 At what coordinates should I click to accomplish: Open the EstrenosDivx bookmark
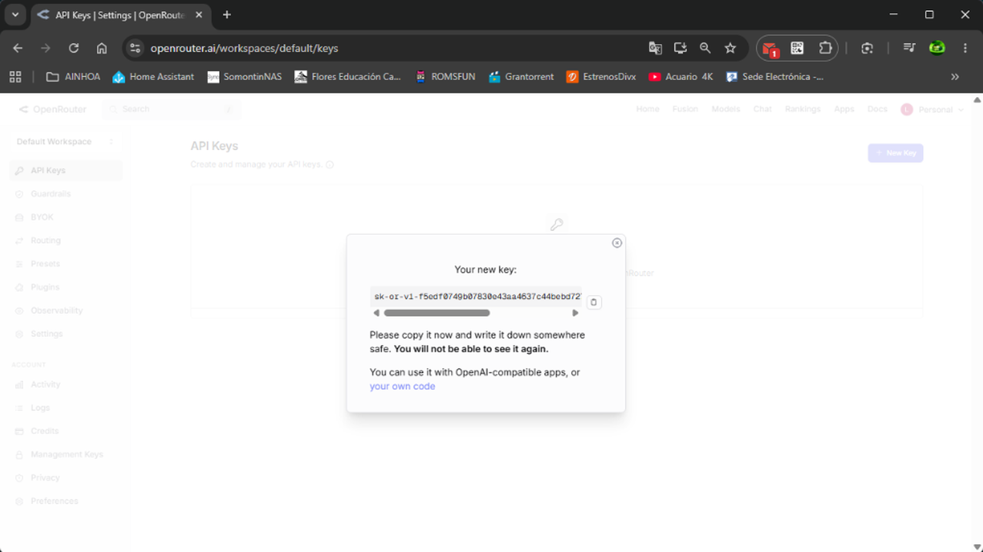(601, 76)
